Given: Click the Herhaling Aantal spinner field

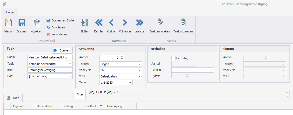Looking at the screenshot, I should [x=184, y=64].
